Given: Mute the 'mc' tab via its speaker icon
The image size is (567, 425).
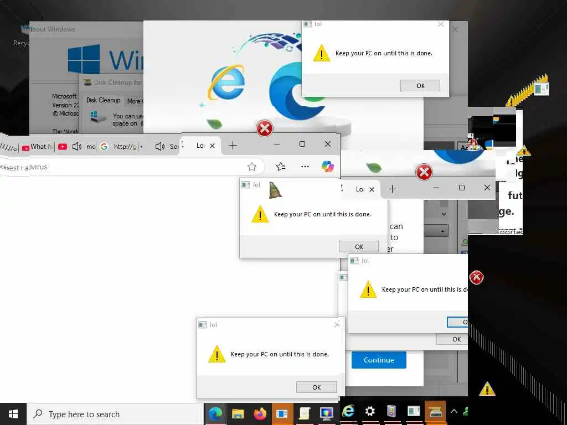Looking at the screenshot, I should (x=76, y=146).
